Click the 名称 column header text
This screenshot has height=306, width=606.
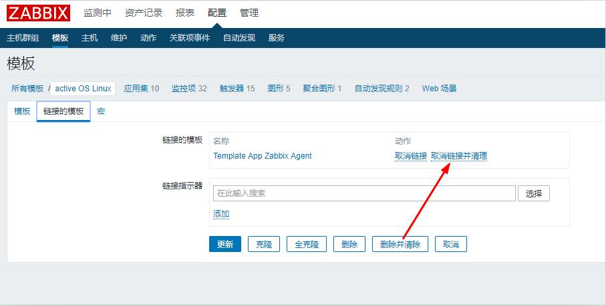(x=221, y=141)
